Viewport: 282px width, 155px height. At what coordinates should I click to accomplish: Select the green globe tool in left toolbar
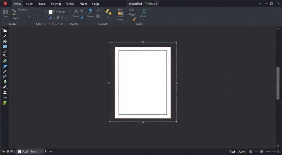tap(5, 61)
